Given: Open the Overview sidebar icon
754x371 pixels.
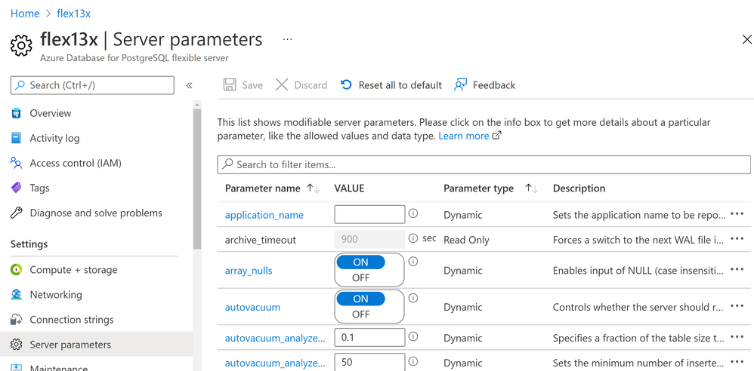Looking at the screenshot, I should (x=17, y=113).
